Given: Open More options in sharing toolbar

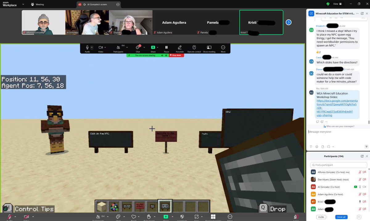Looking at the screenshot, I should point(223,47).
